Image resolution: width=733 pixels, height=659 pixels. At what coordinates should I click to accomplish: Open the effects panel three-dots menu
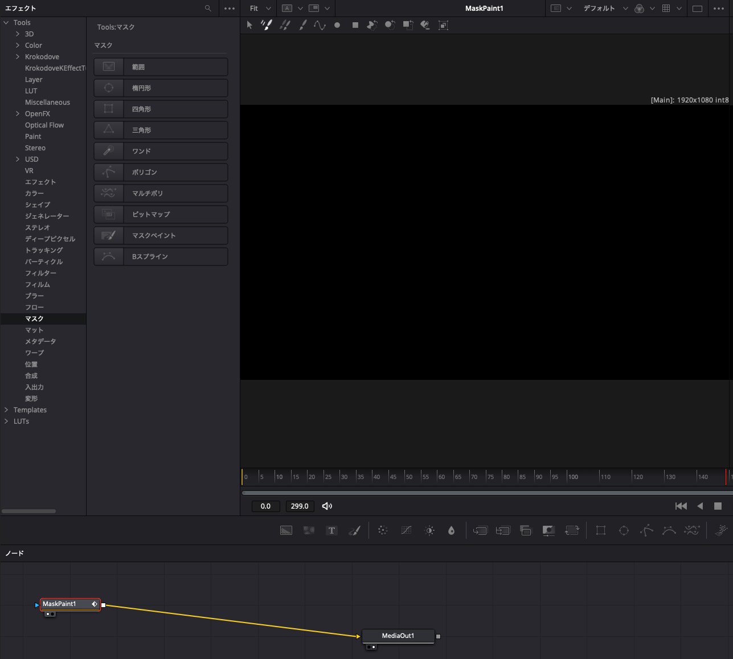pos(230,9)
